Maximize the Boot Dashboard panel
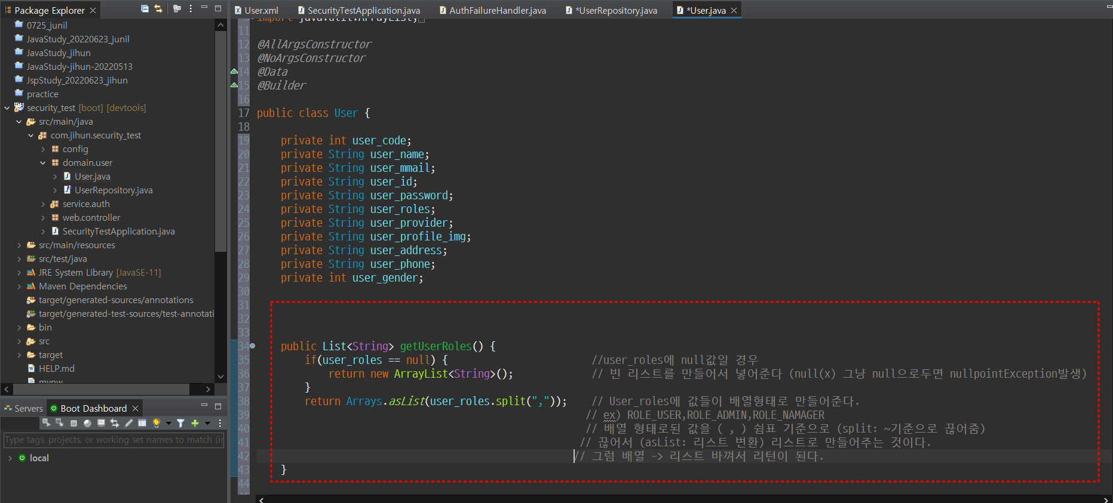This screenshot has height=503, width=1113. tap(218, 406)
